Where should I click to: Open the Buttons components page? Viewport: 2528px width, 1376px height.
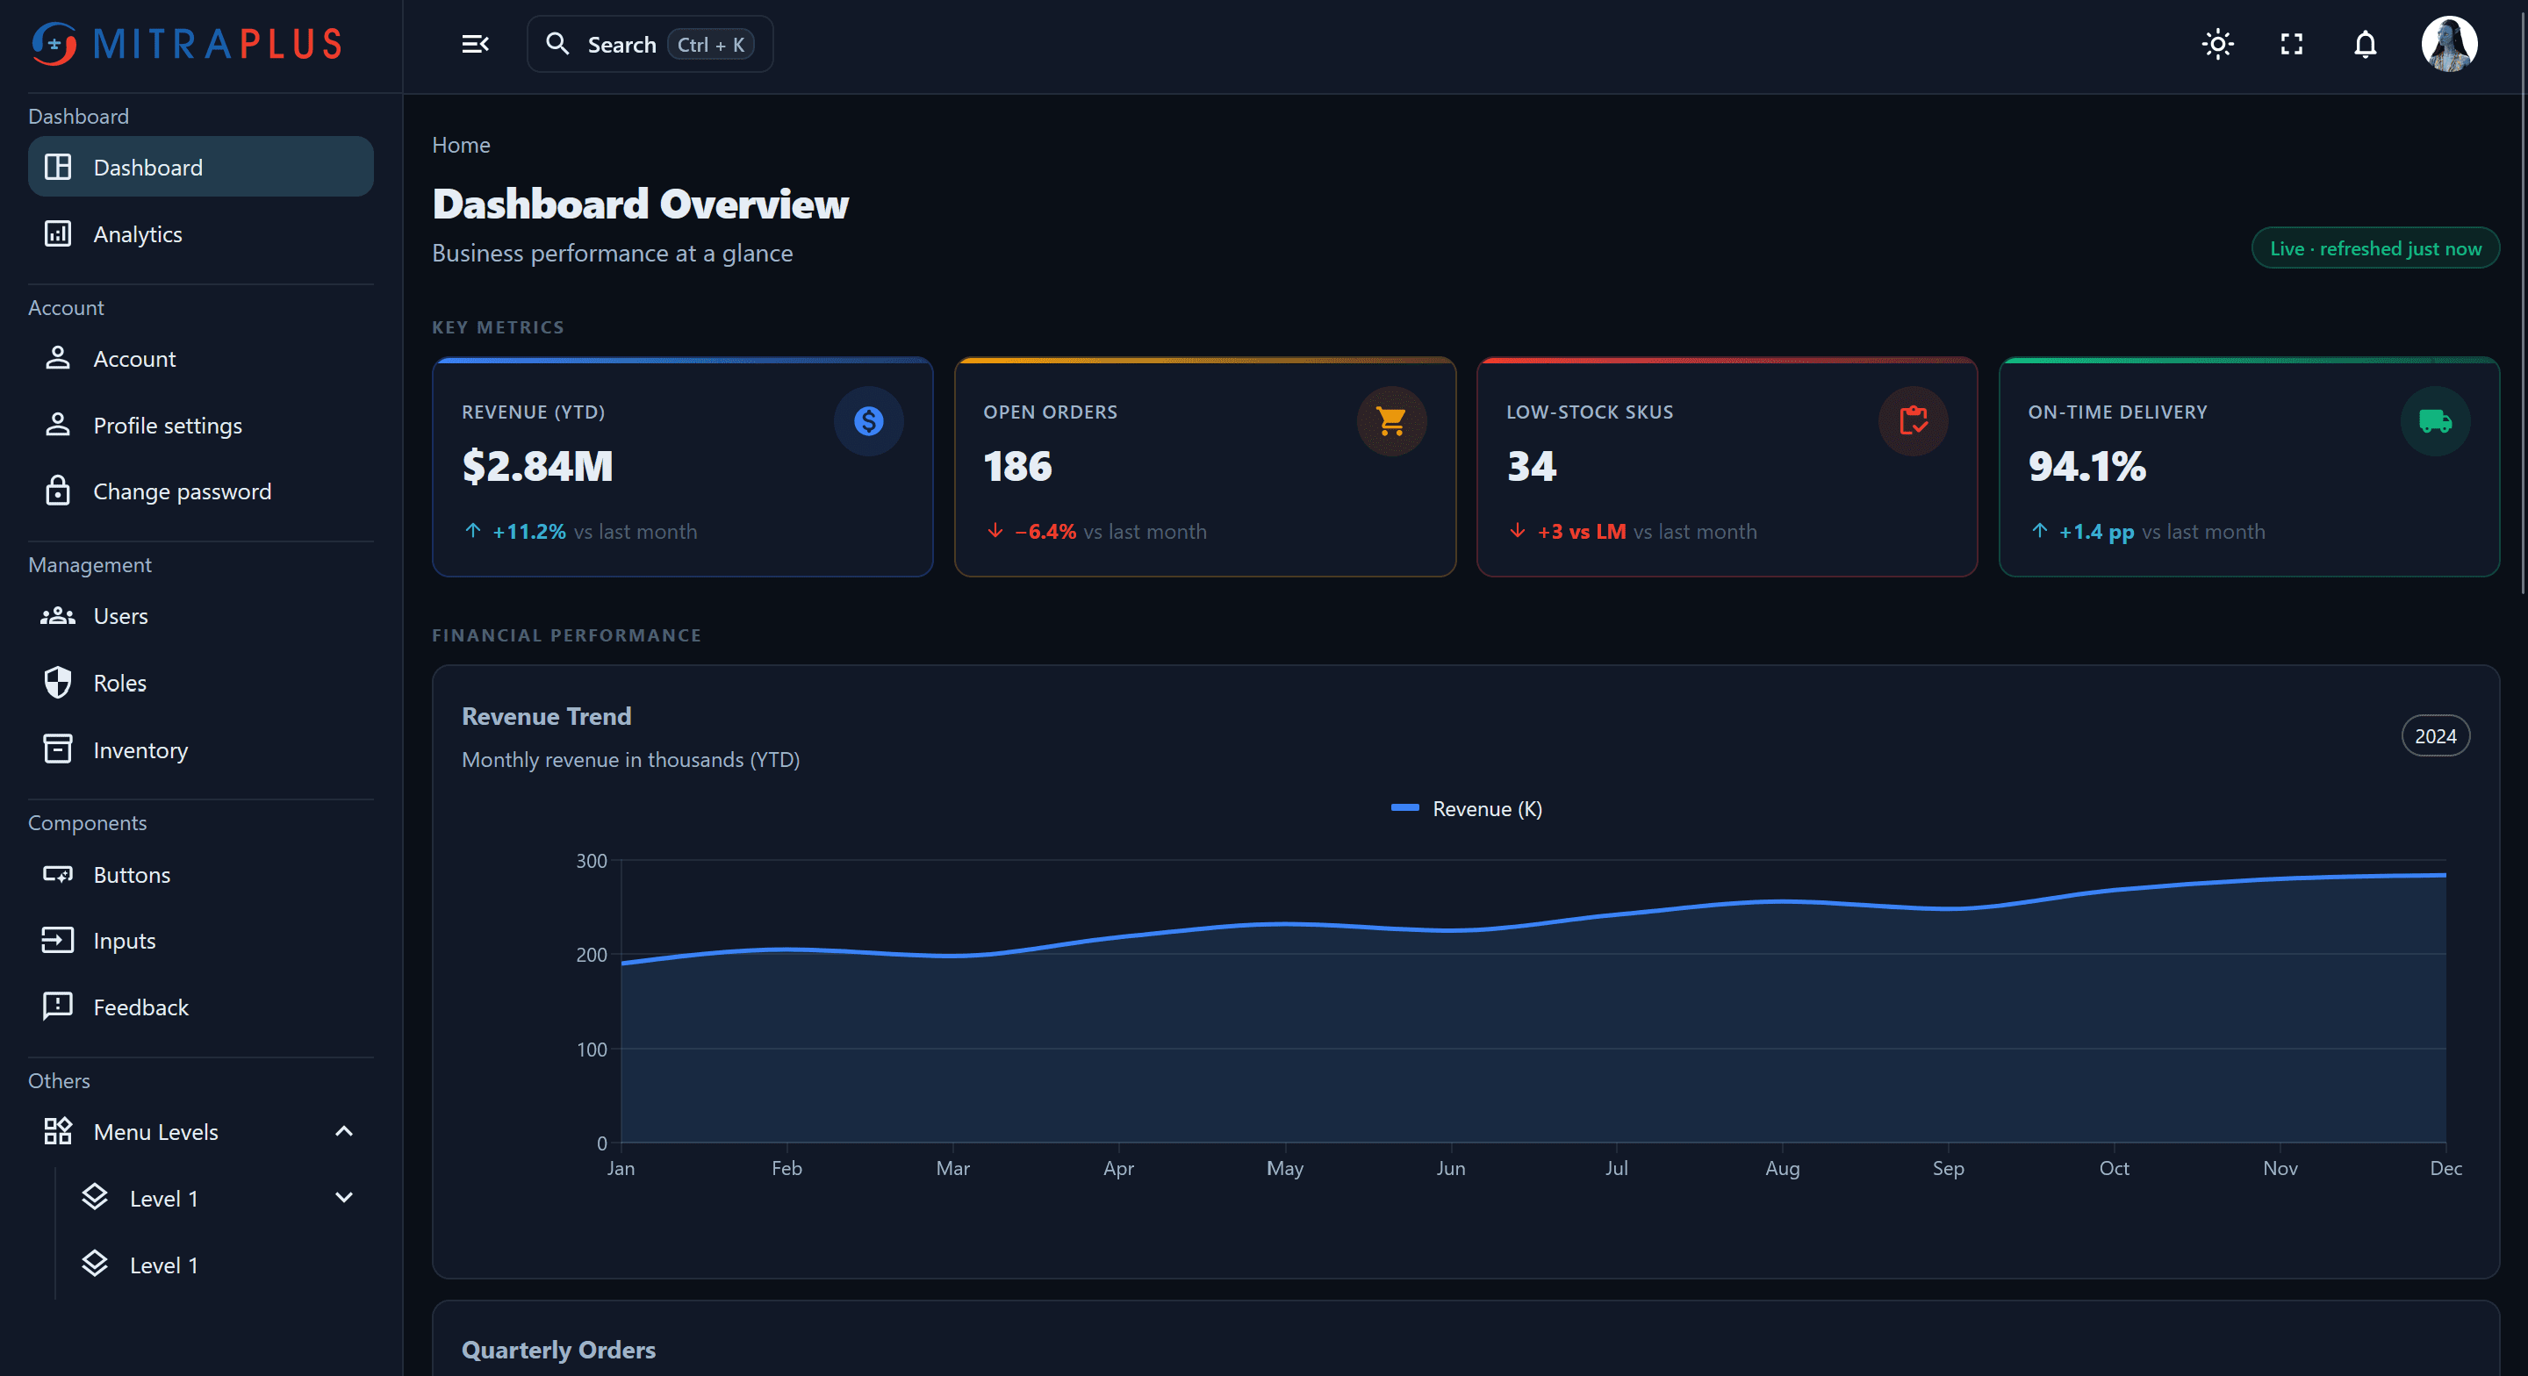tap(200, 873)
